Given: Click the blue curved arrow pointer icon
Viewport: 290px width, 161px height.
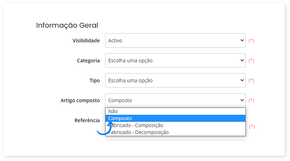Looking at the screenshot, I should (x=105, y=127).
